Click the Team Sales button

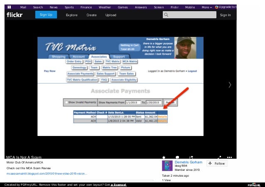pyautogui.click(x=126, y=73)
